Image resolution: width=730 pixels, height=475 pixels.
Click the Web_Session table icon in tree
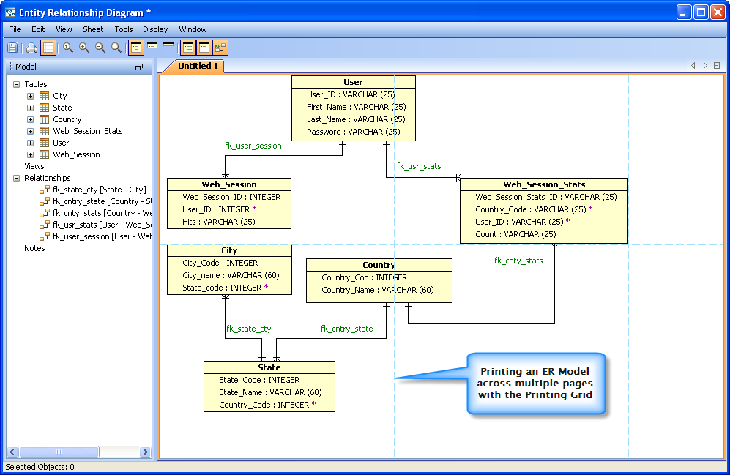(x=44, y=154)
